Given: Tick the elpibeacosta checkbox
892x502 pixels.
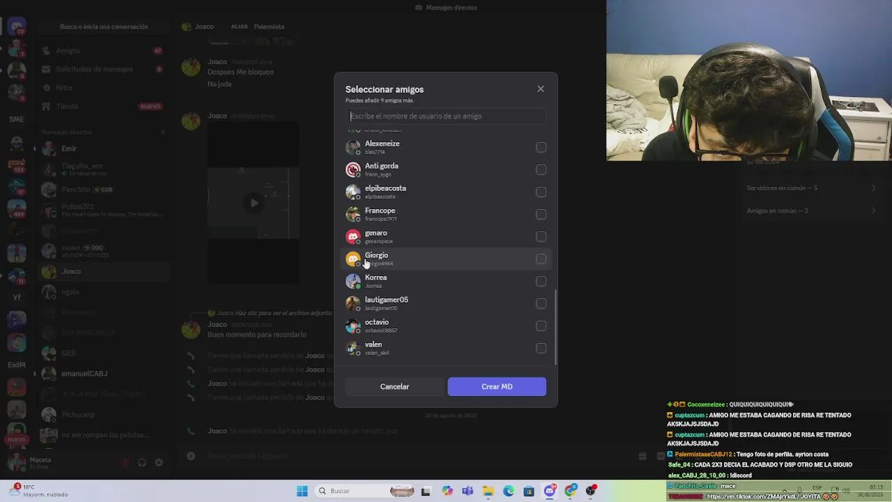Looking at the screenshot, I should 541,192.
